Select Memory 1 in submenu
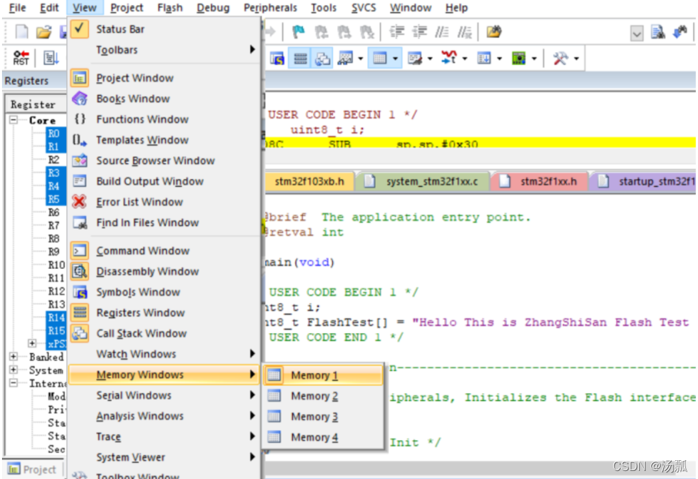The height and width of the screenshot is (479, 698). click(323, 375)
